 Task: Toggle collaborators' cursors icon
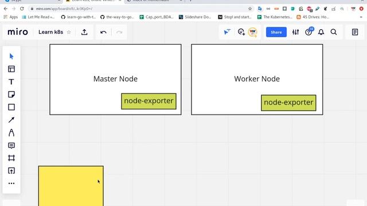227,32
